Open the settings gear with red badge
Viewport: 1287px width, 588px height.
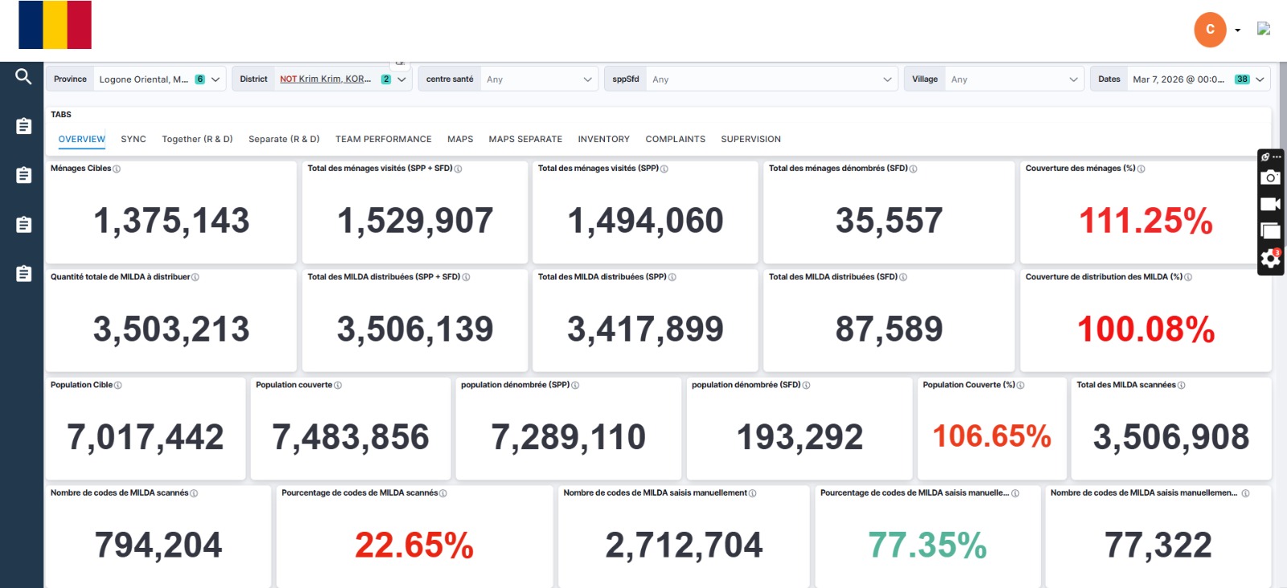[x=1270, y=259]
